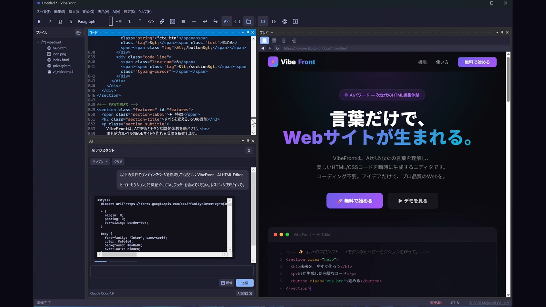The width and height of the screenshot is (546, 307).
Task: Toggle bold formatting
Action: pyautogui.click(x=39, y=22)
